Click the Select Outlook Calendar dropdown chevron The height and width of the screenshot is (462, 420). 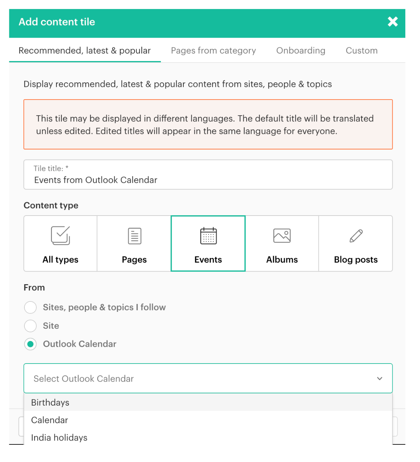379,379
